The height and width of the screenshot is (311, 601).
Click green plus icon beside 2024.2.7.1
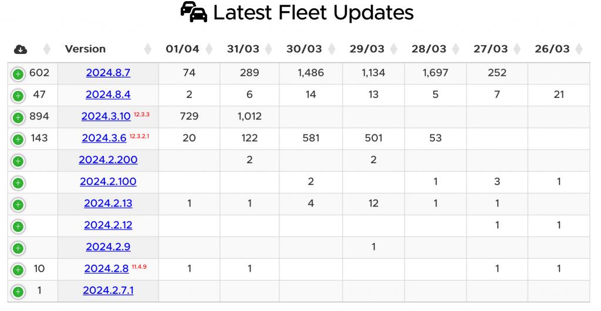(x=18, y=291)
